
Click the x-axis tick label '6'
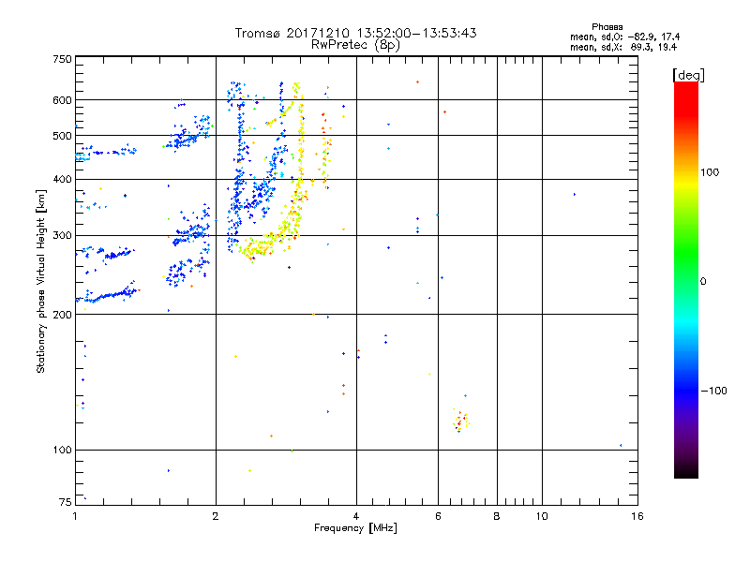click(x=438, y=516)
